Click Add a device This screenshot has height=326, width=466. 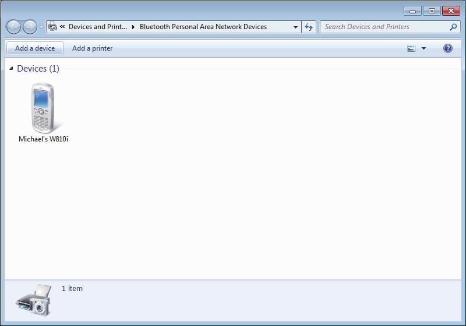click(x=35, y=48)
